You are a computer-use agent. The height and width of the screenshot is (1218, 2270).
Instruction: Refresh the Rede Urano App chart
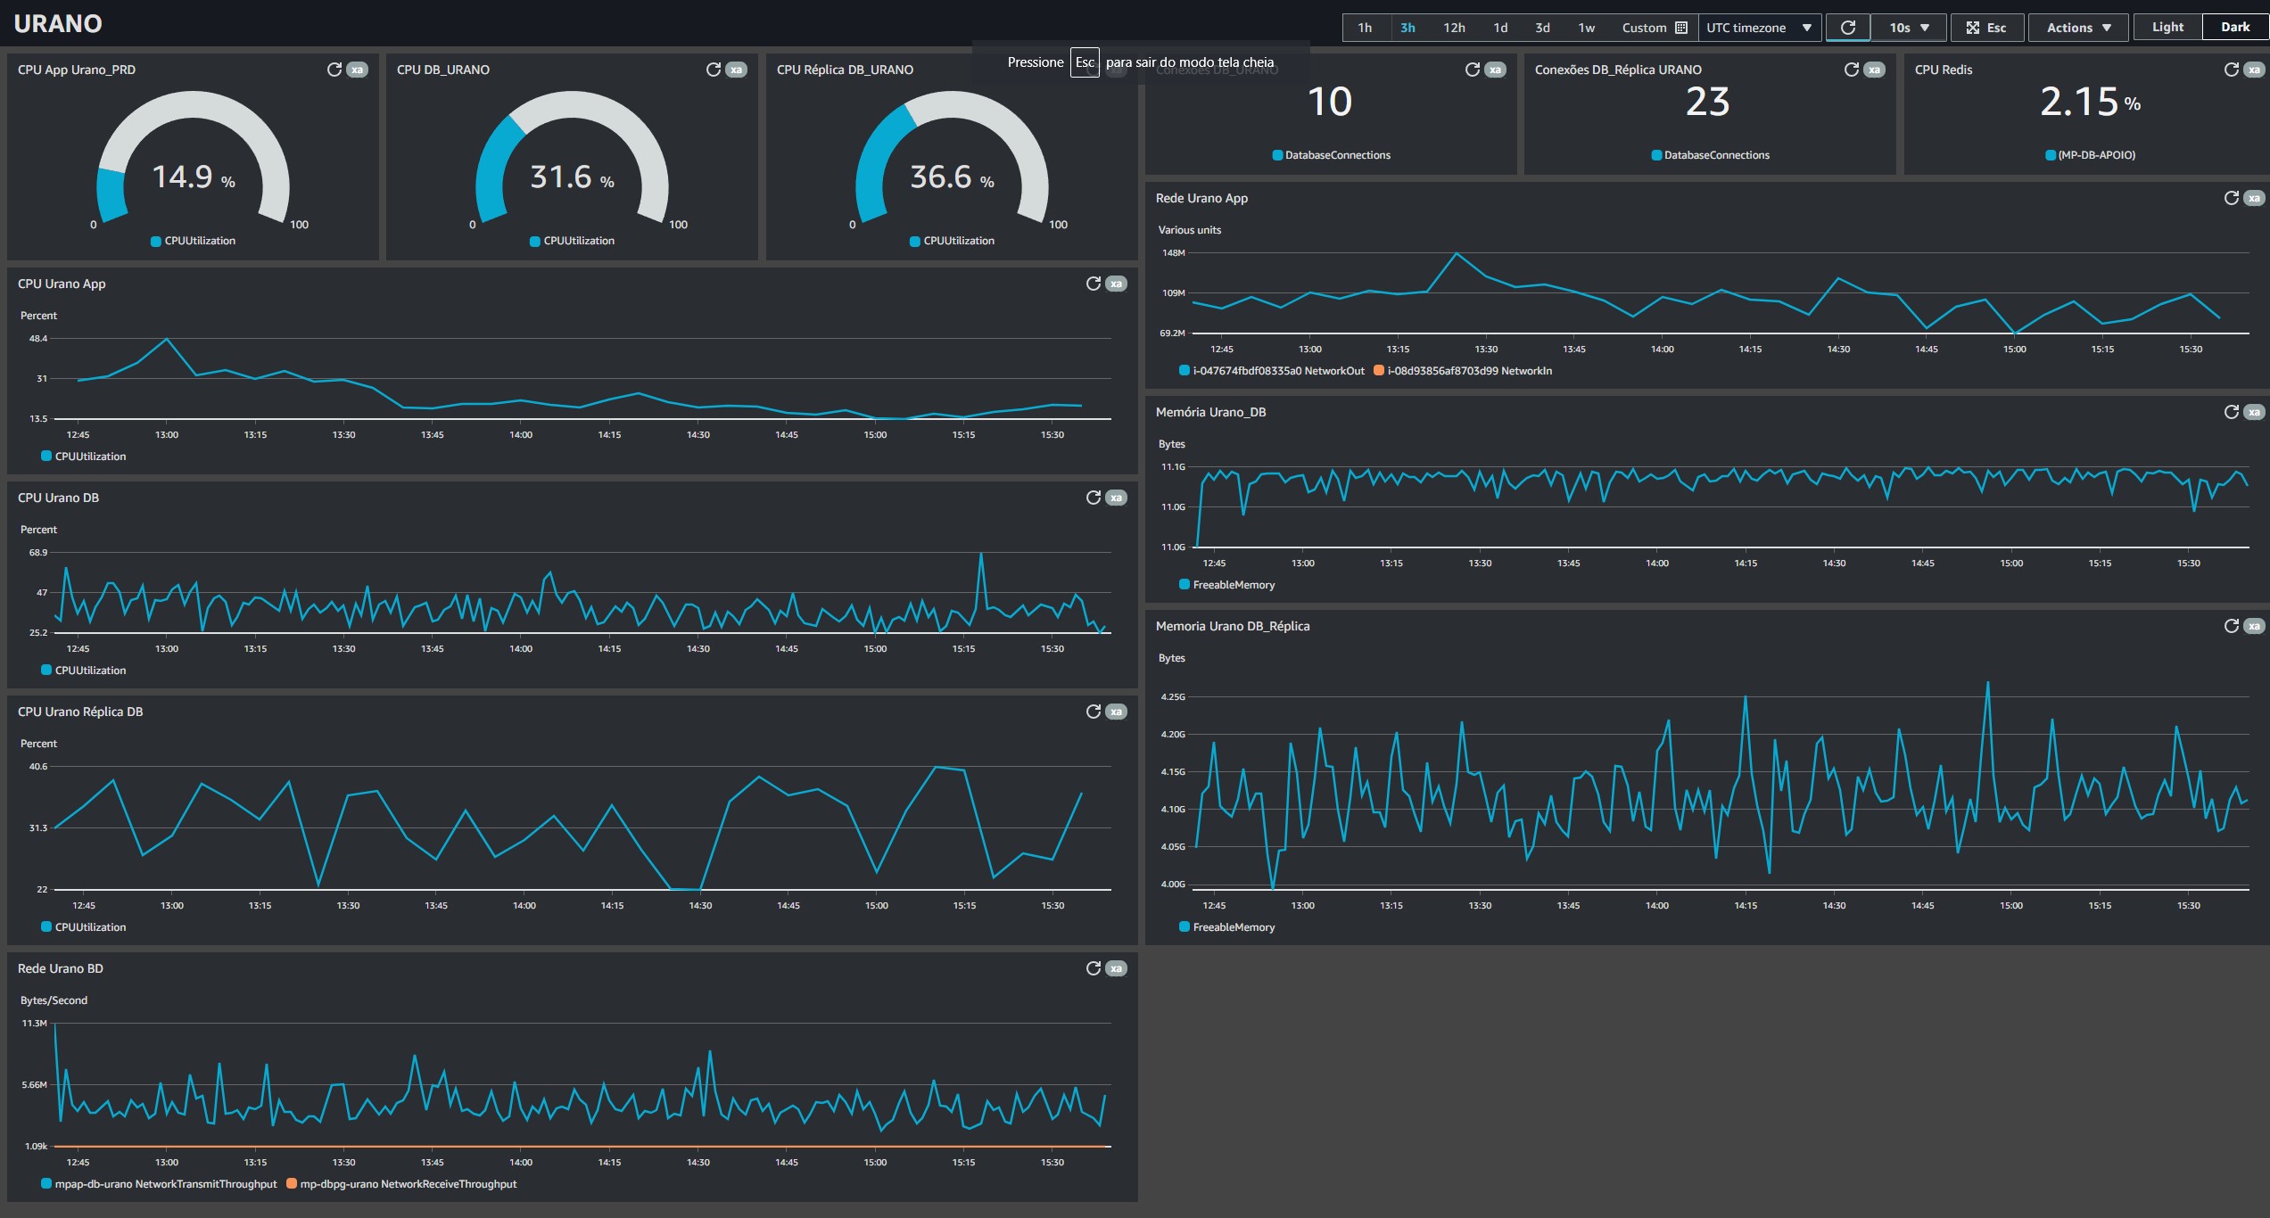tap(2232, 198)
